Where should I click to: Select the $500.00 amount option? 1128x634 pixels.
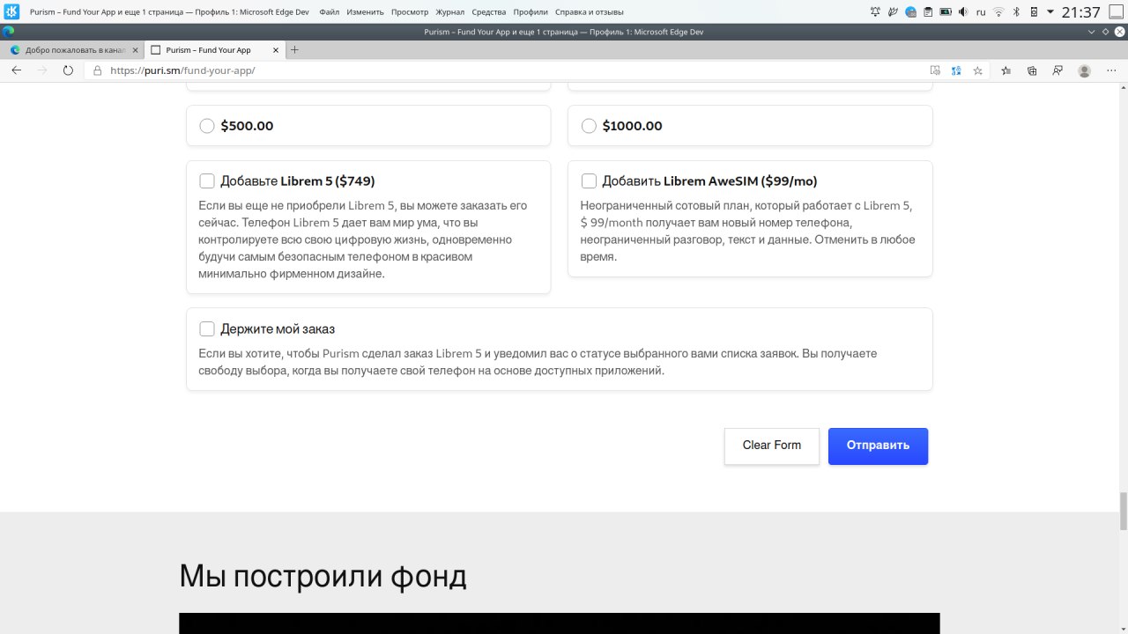207,126
